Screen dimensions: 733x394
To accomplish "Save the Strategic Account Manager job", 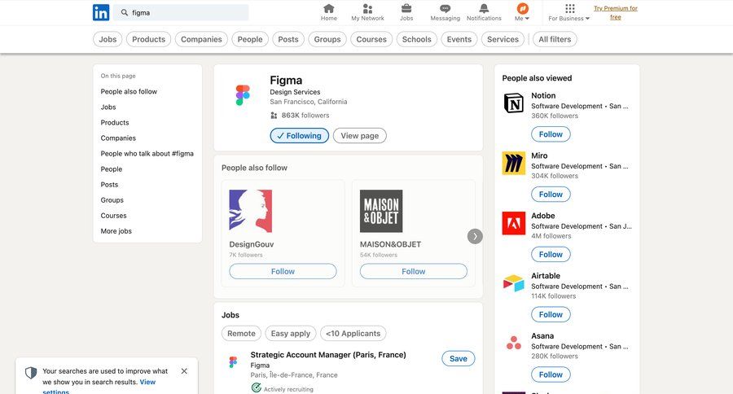I will (x=458, y=358).
